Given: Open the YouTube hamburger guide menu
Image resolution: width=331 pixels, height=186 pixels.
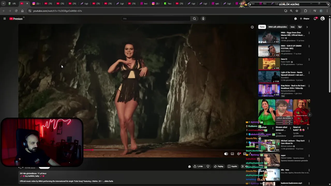Looking at the screenshot, I should 4,19.
